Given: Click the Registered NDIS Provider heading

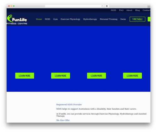Looking at the screenshot, I should [69, 105].
